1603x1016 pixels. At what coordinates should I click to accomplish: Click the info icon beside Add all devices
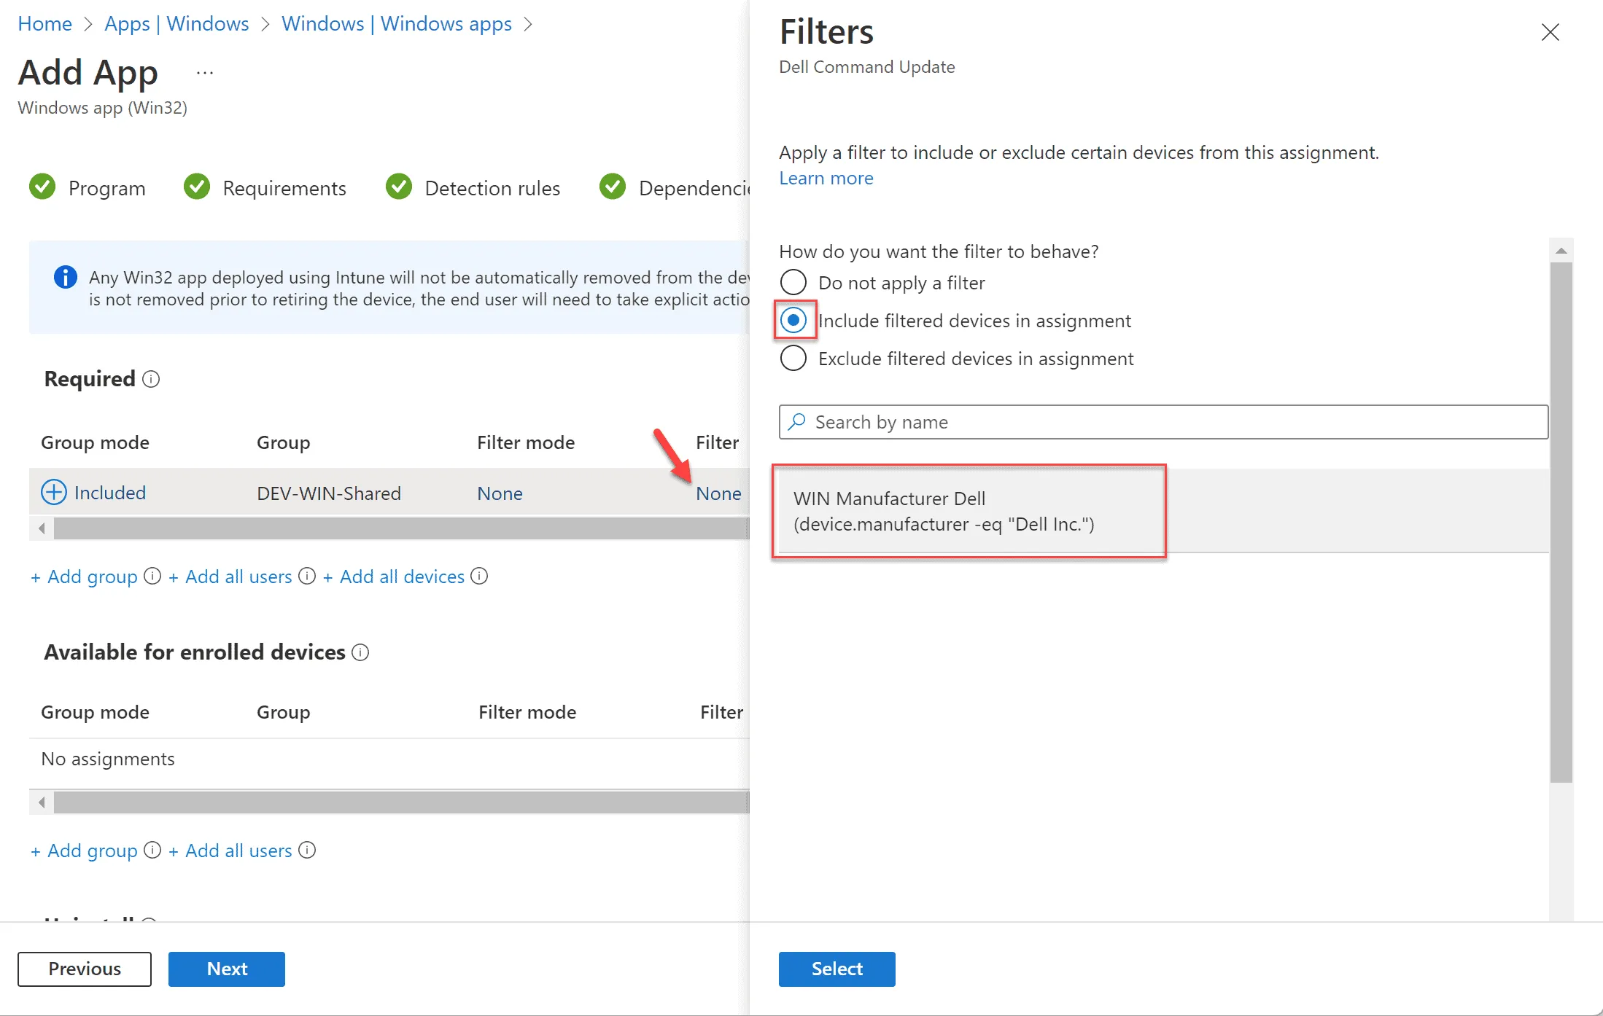click(479, 576)
